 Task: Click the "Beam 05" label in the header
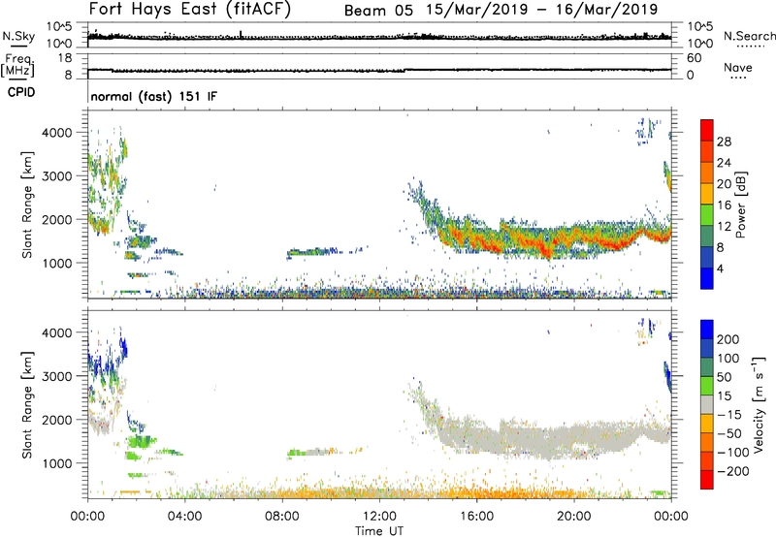click(x=378, y=10)
